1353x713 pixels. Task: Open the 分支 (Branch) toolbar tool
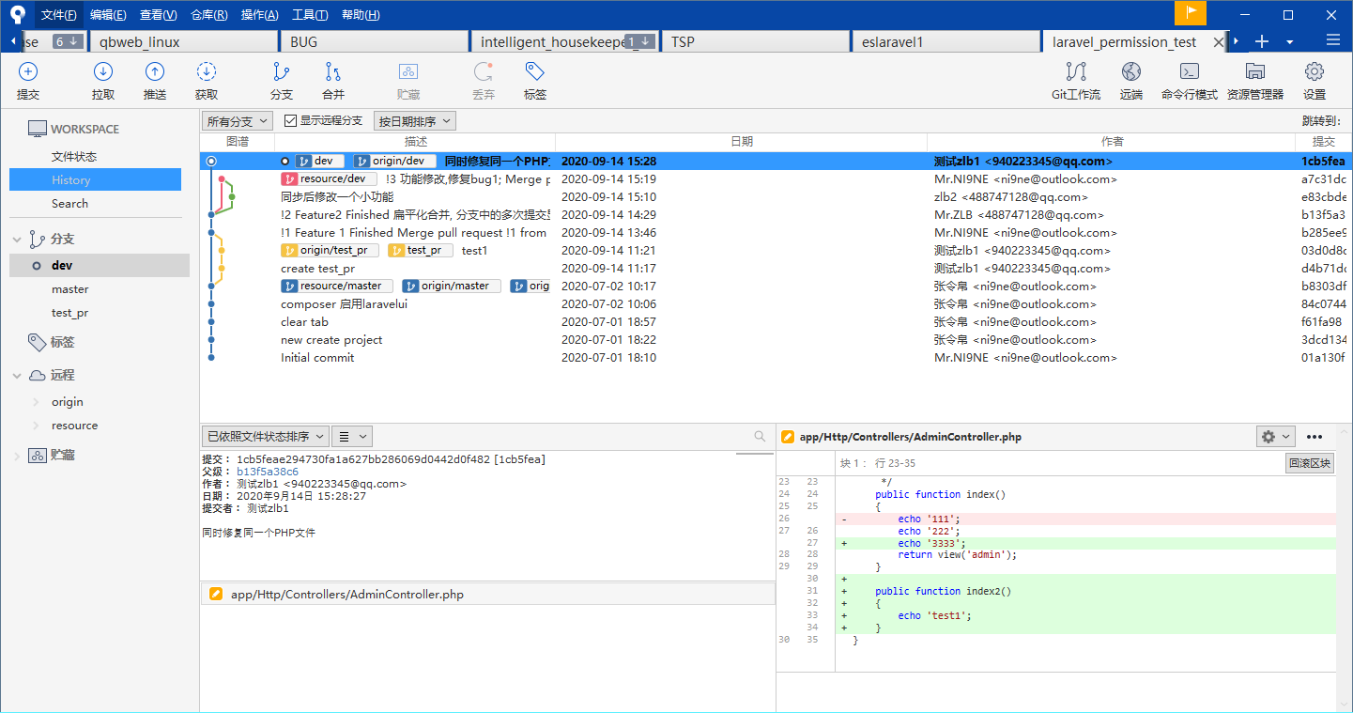[281, 72]
